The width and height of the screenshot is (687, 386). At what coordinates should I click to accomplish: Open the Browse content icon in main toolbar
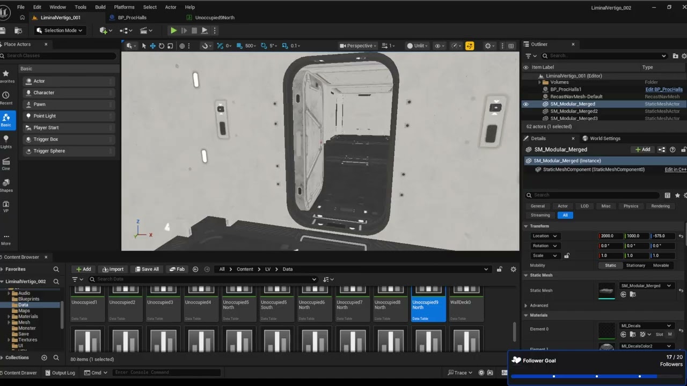coord(18,31)
